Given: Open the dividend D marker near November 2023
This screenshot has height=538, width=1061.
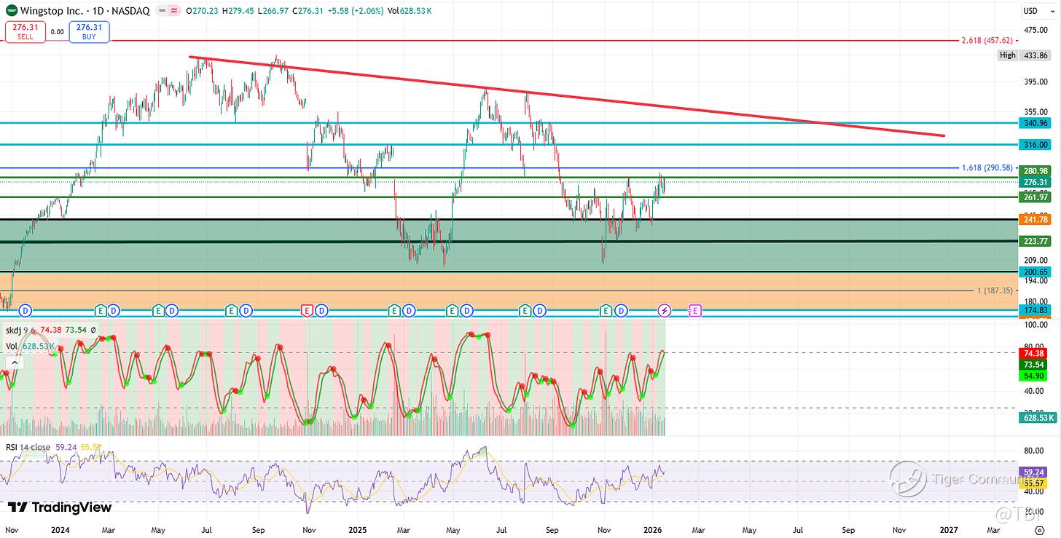Looking at the screenshot, I should tap(26, 311).
